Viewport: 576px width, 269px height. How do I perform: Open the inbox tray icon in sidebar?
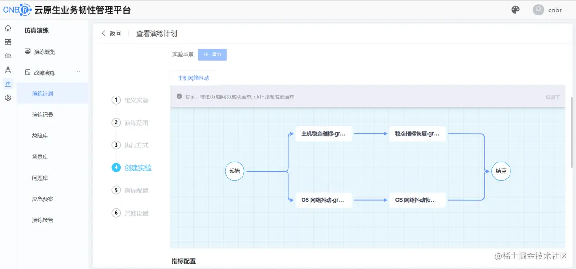[8, 55]
